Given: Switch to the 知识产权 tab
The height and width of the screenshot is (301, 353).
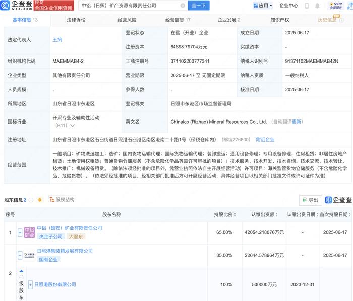Looking at the screenshot, I should tap(280, 20).
